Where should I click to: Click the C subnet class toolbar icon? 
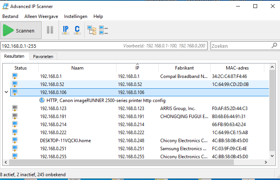pos(77,30)
